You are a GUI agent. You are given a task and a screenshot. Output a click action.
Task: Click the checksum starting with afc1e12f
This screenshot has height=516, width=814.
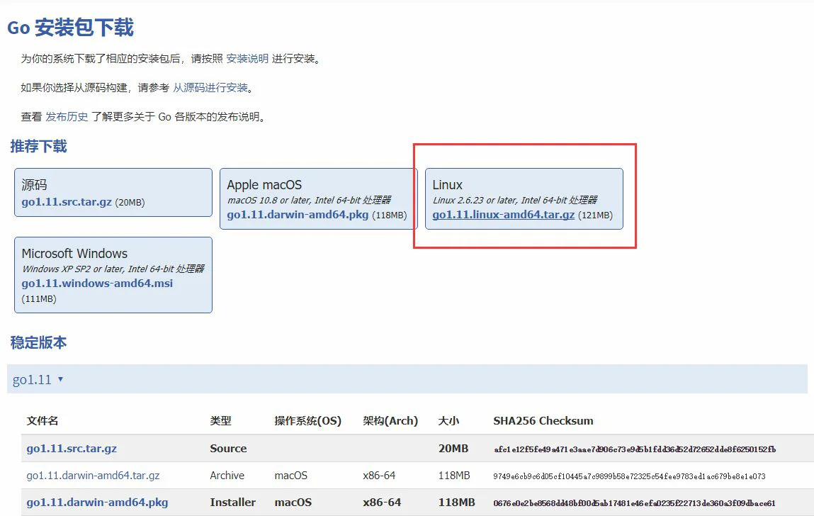click(635, 449)
